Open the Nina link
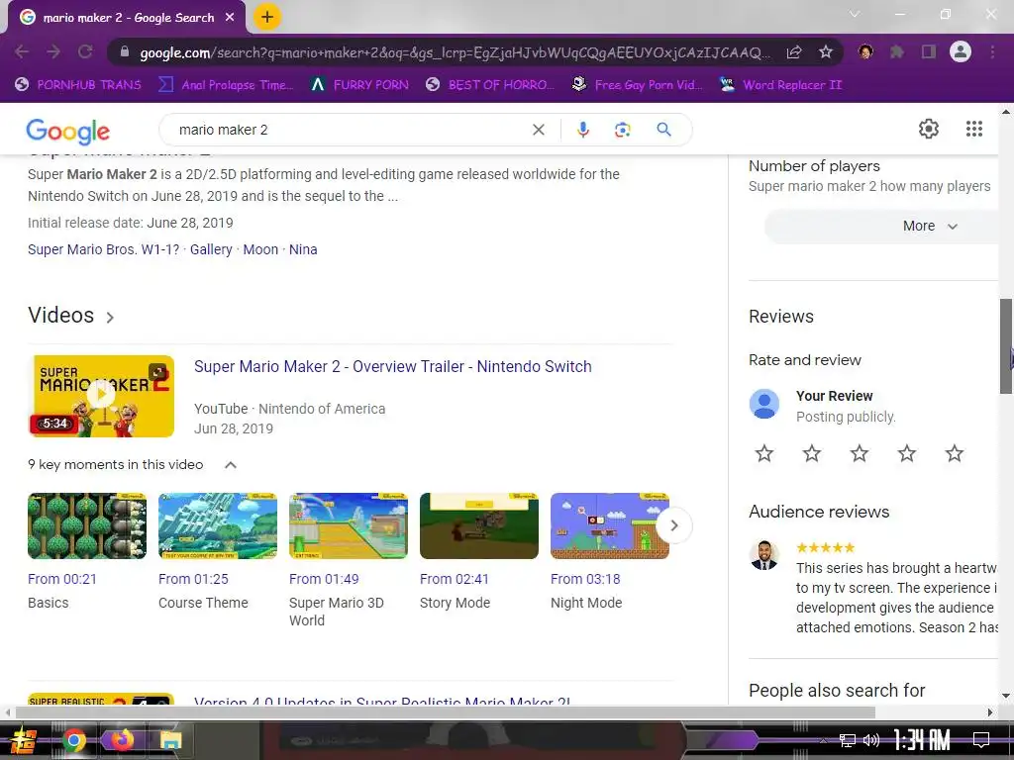This screenshot has height=760, width=1014. coord(303,249)
